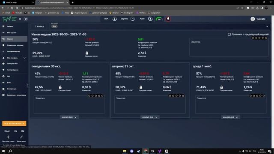The height and width of the screenshot is (154, 274).
Task: Click the вторник 31 окт. heading
Action: coord(123,66)
